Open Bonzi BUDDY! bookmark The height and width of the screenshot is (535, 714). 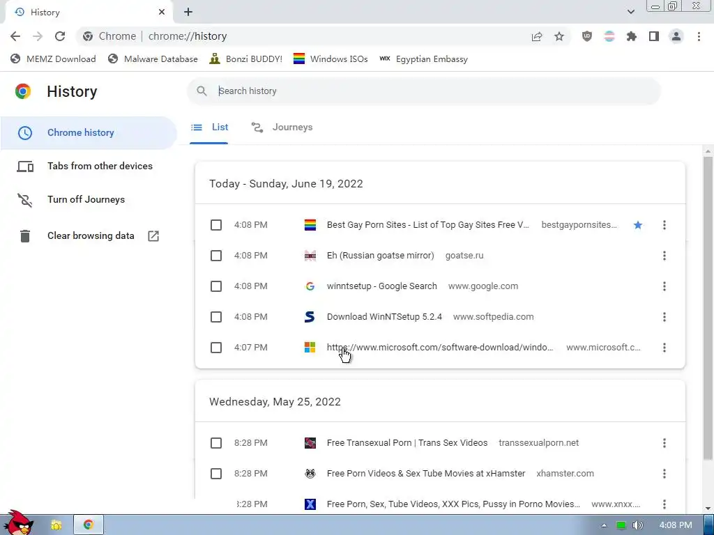click(x=246, y=59)
